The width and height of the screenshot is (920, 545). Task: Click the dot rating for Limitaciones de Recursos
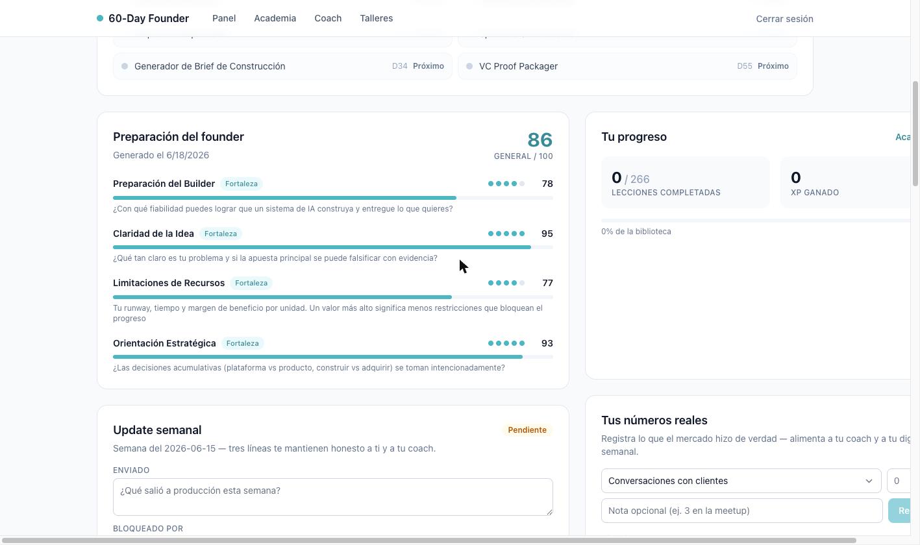[506, 283]
